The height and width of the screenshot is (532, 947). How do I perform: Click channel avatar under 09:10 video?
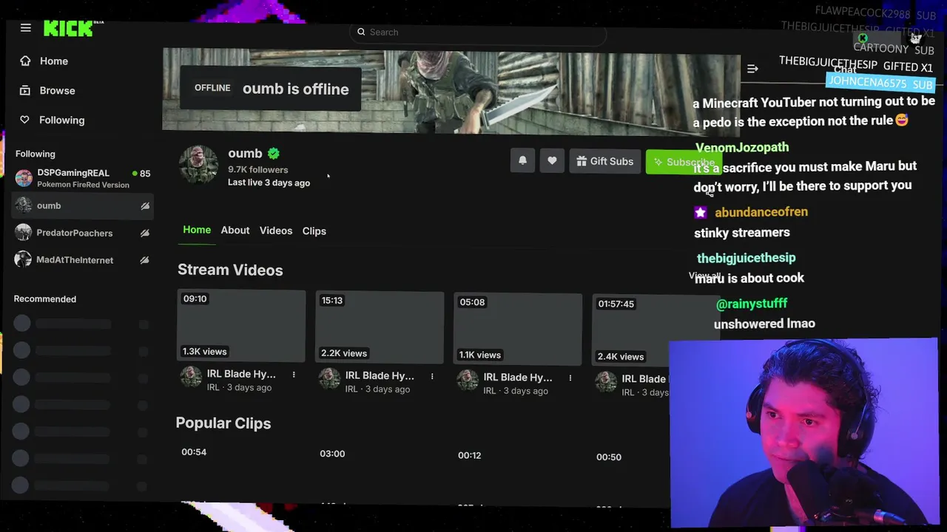[x=191, y=378]
